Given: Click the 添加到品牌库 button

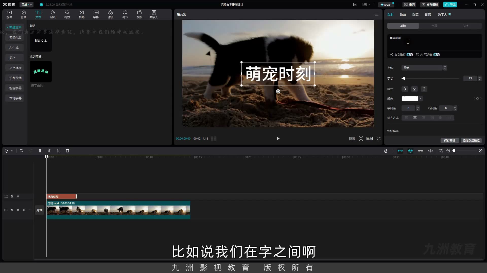Looking at the screenshot, I should (x=471, y=141).
